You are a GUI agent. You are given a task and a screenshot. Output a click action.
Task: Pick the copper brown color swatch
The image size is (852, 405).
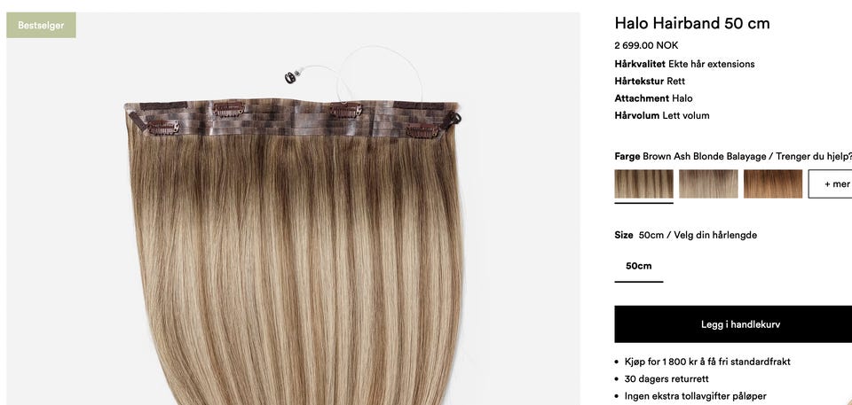click(773, 183)
